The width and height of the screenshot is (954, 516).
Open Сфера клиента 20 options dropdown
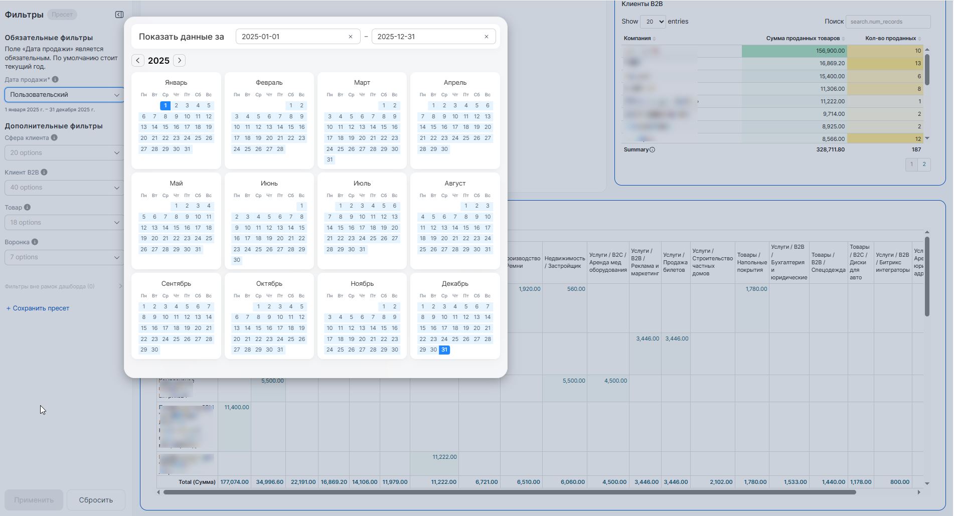64,153
